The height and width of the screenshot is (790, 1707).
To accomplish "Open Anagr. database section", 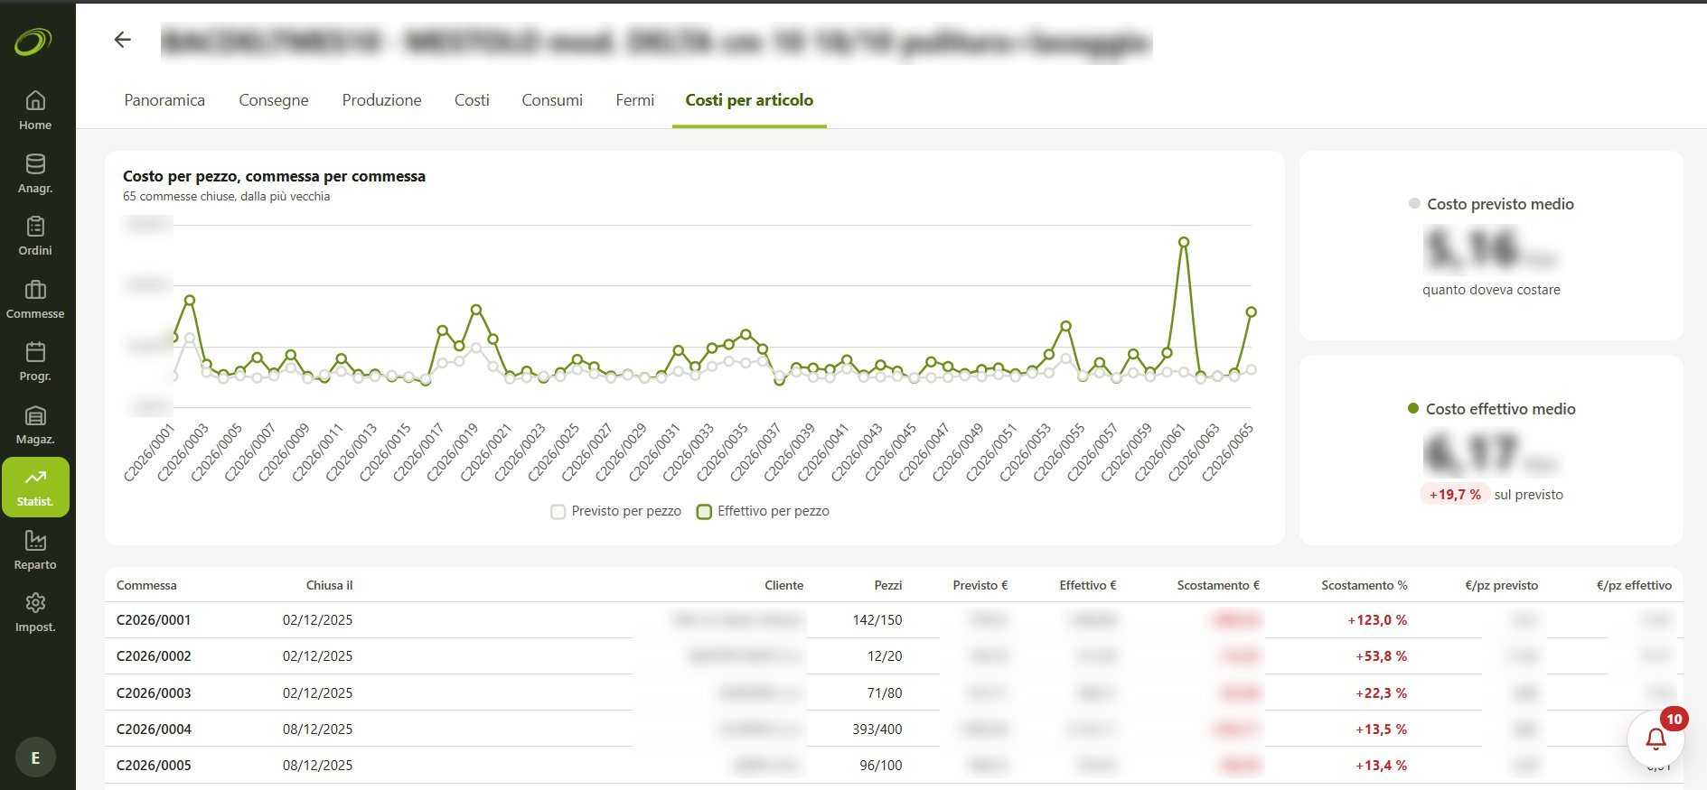I will (35, 173).
